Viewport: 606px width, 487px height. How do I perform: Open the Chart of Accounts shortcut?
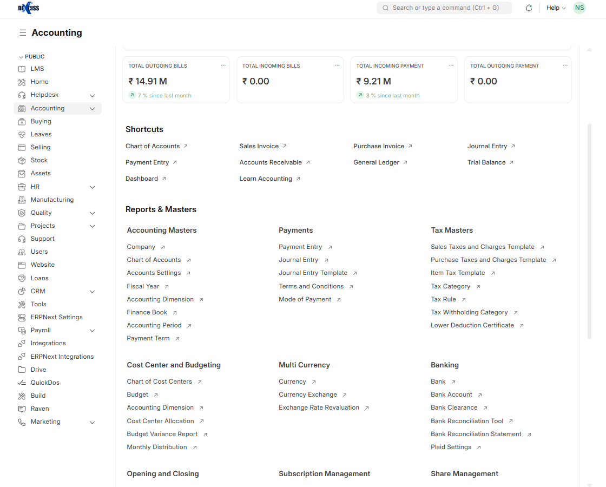click(153, 146)
